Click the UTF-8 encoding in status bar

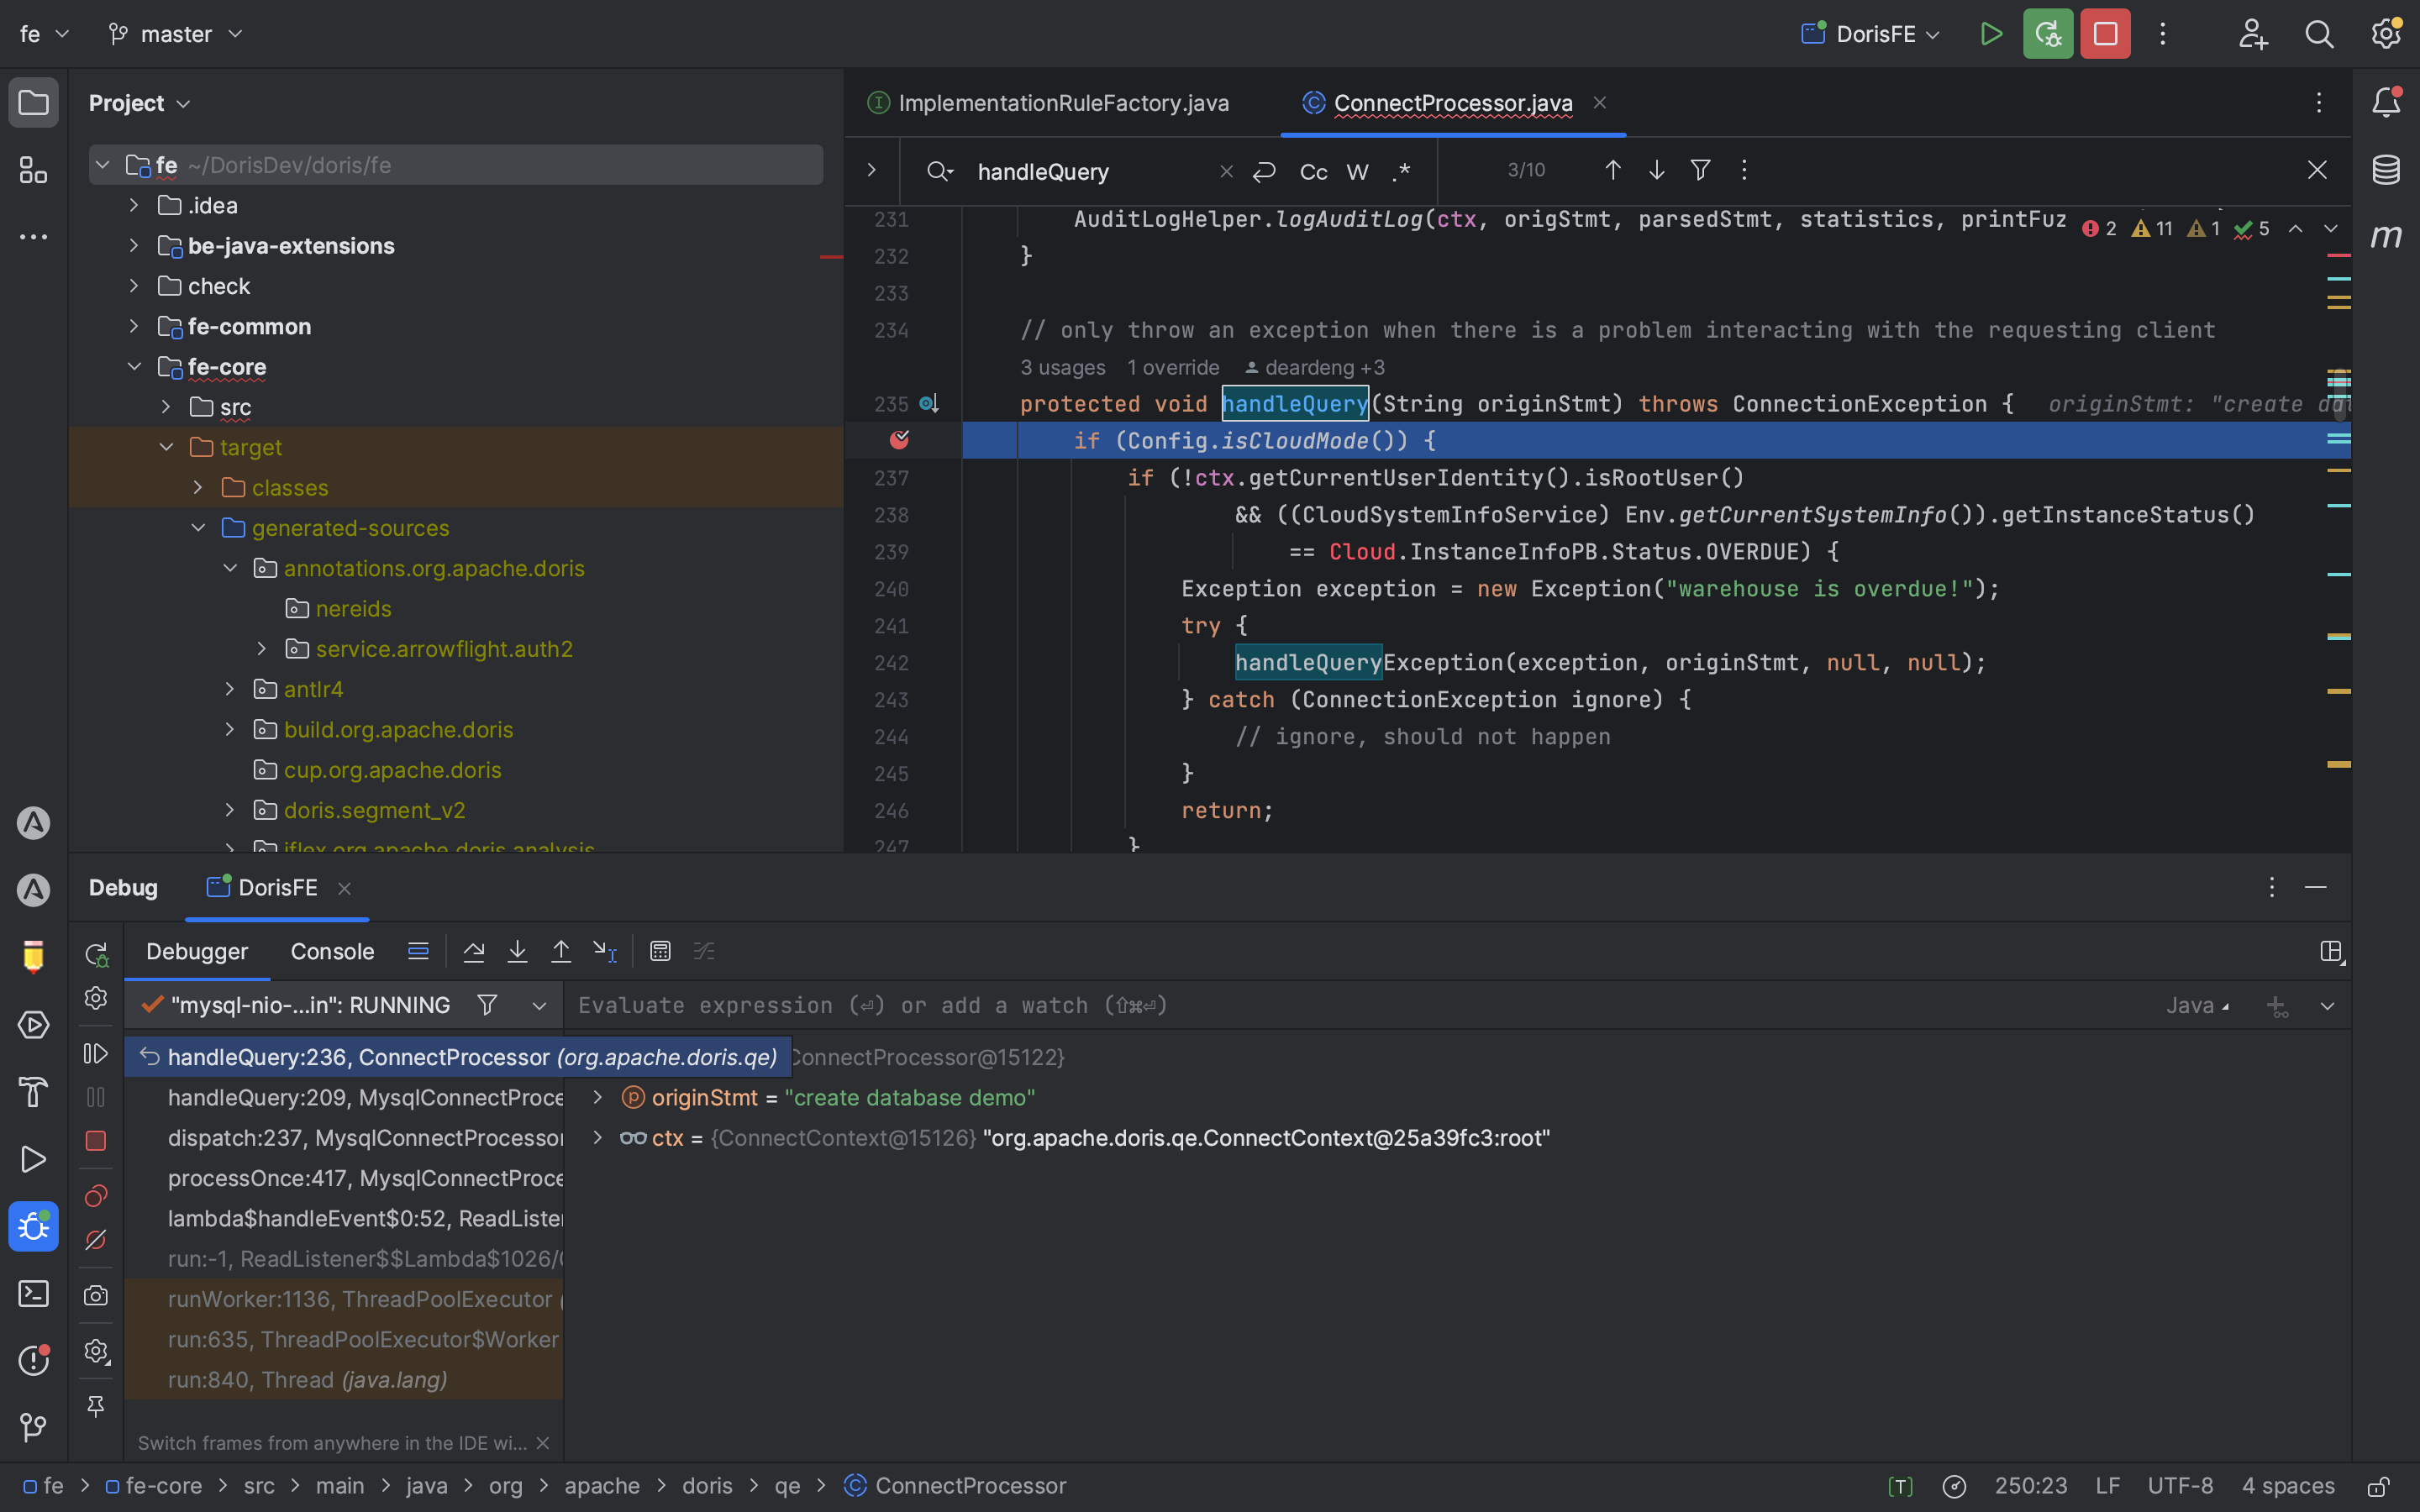tap(2180, 1486)
